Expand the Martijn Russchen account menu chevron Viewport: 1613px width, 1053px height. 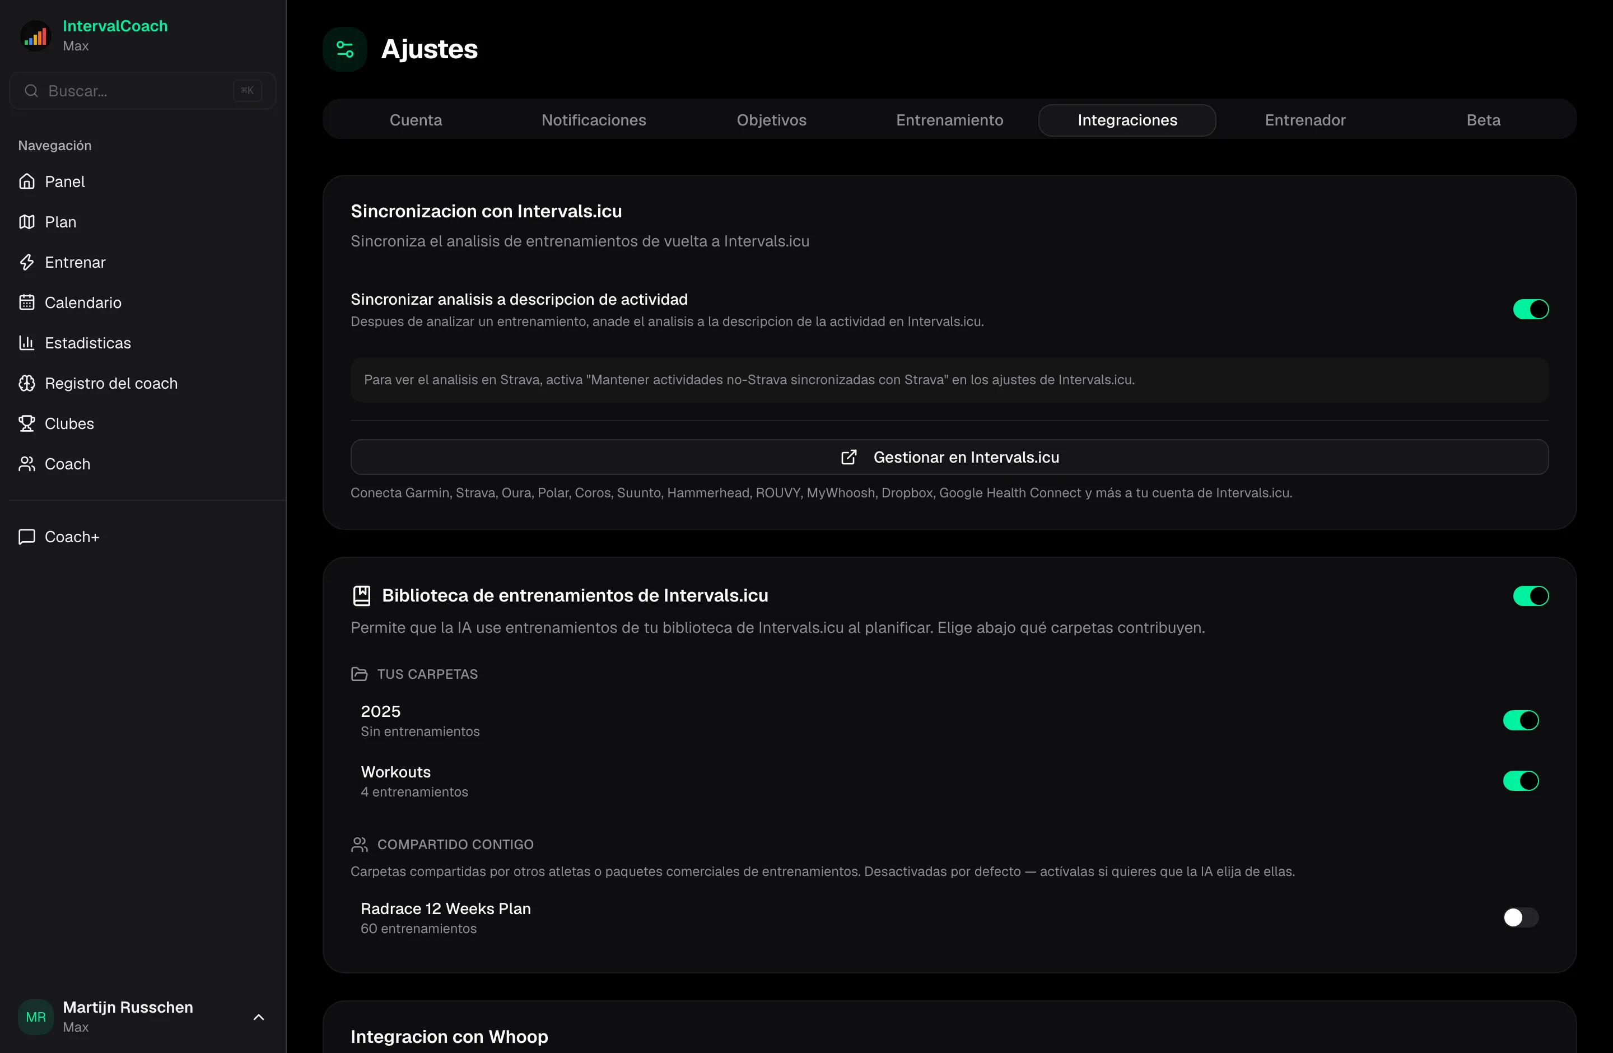pyautogui.click(x=258, y=1017)
